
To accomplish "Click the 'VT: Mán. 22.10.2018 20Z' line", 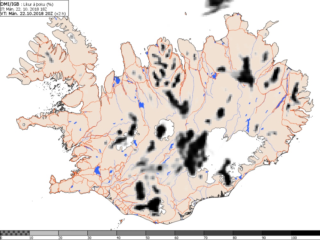I will [x=27, y=13].
